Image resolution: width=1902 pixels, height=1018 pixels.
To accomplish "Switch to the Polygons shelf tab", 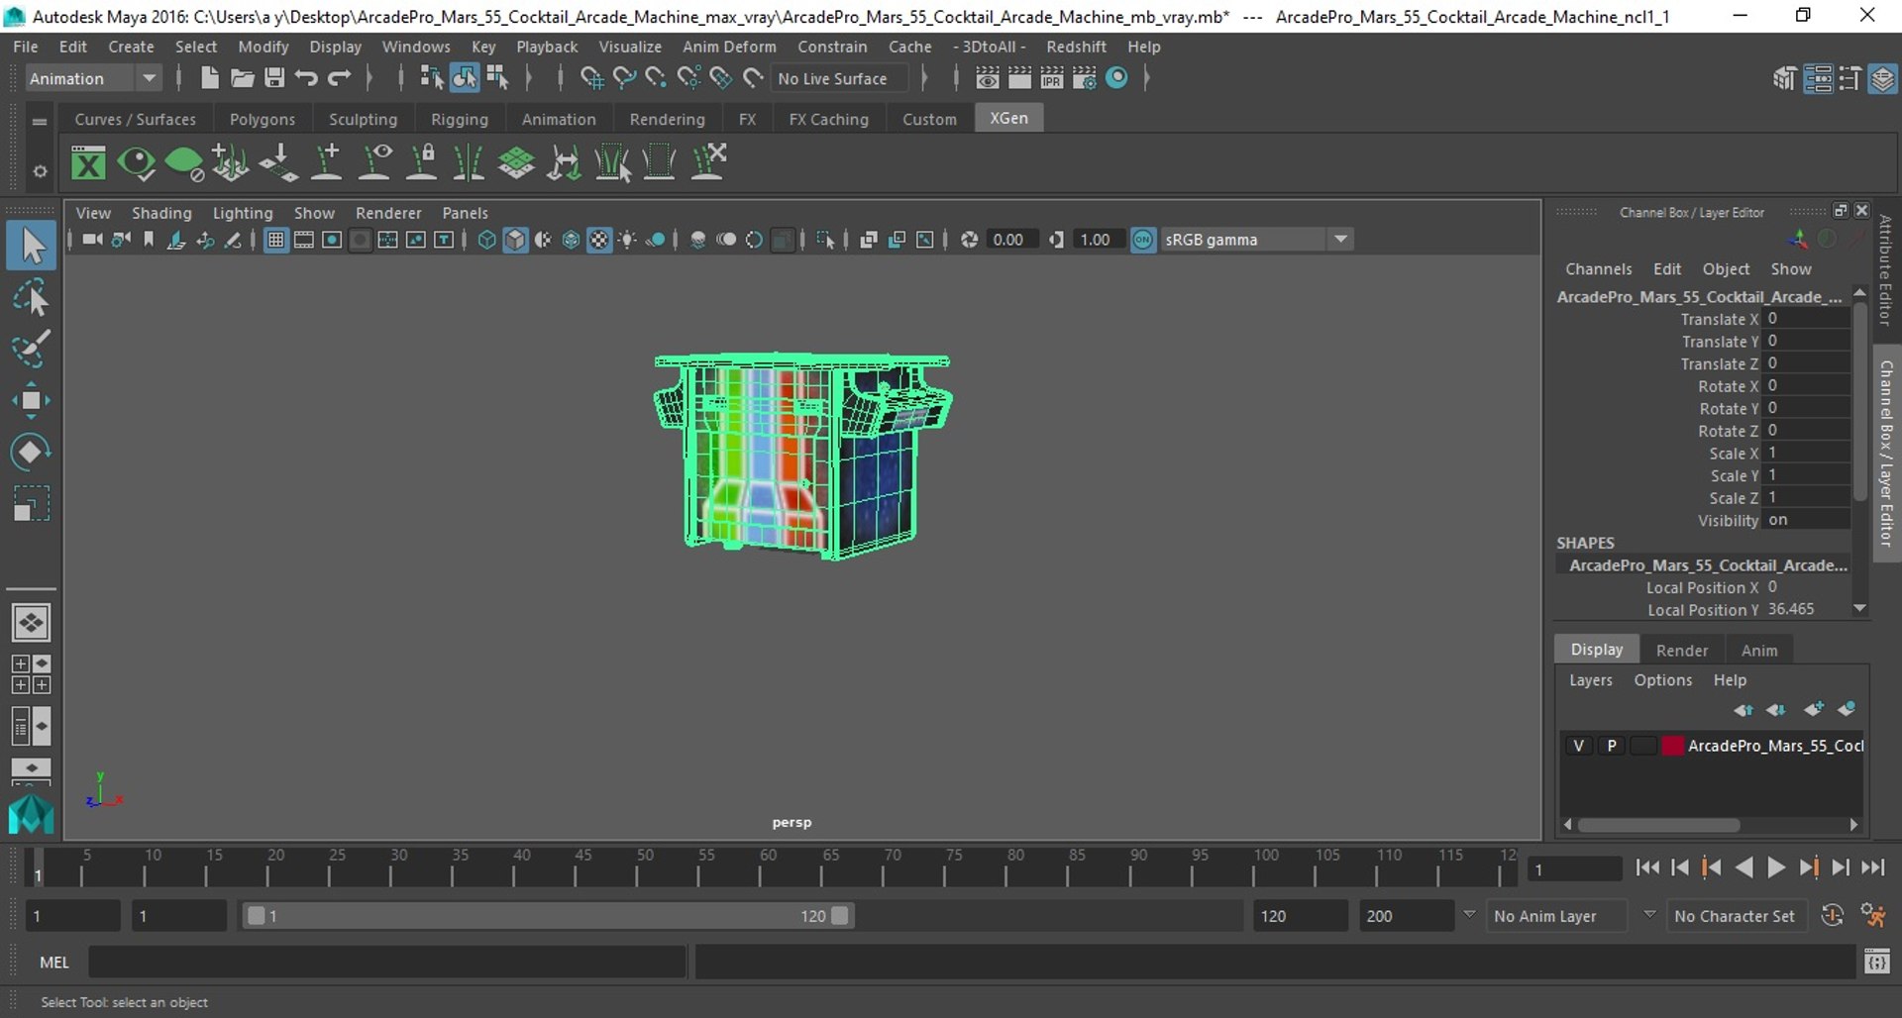I will 263,119.
